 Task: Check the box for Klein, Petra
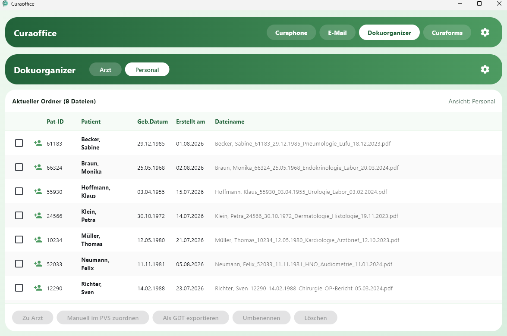[19, 215]
